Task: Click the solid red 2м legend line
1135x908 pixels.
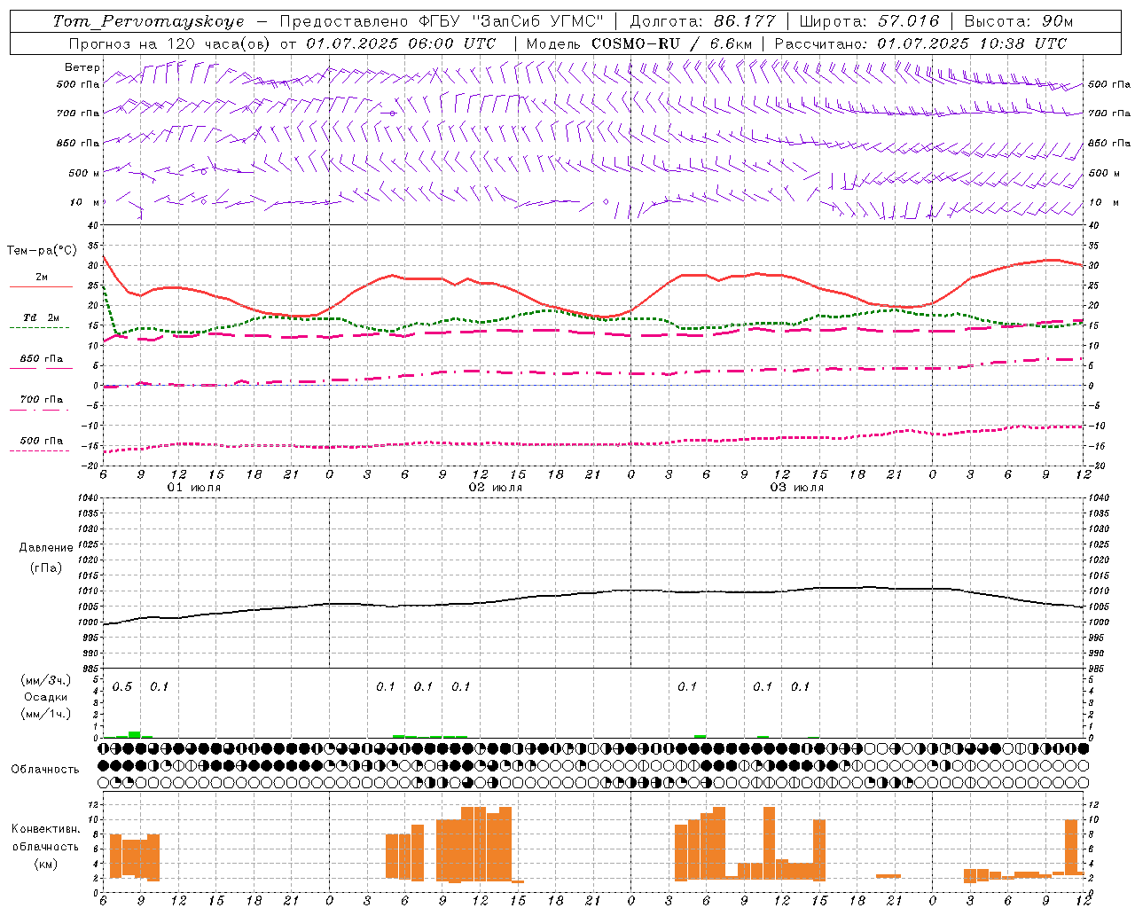Action: 41,286
